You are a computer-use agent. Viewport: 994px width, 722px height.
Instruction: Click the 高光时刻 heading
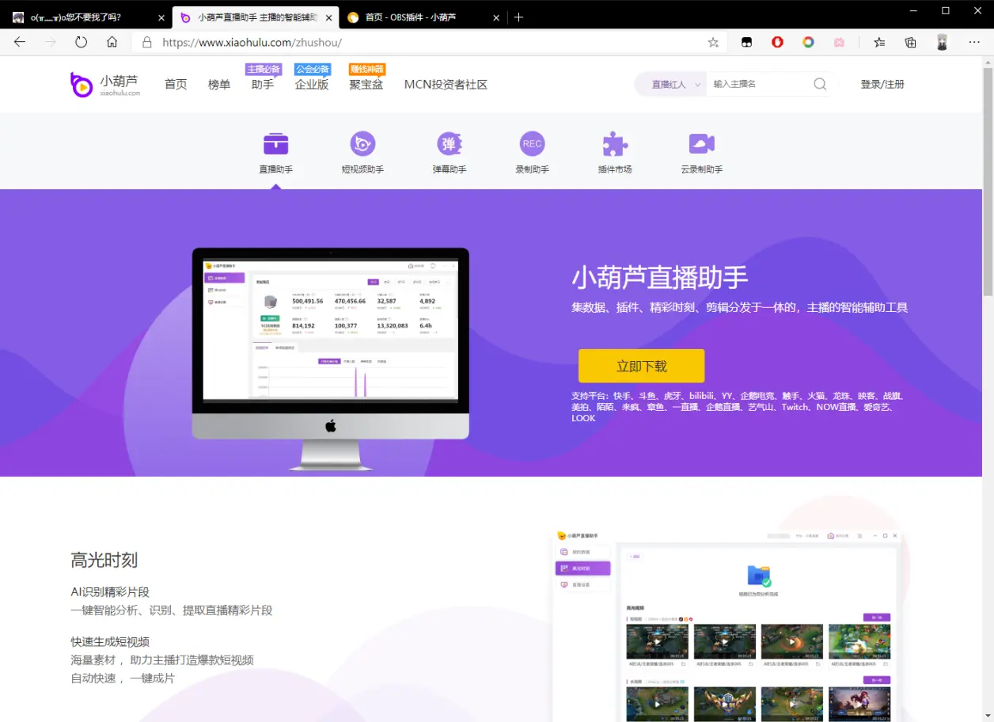104,560
